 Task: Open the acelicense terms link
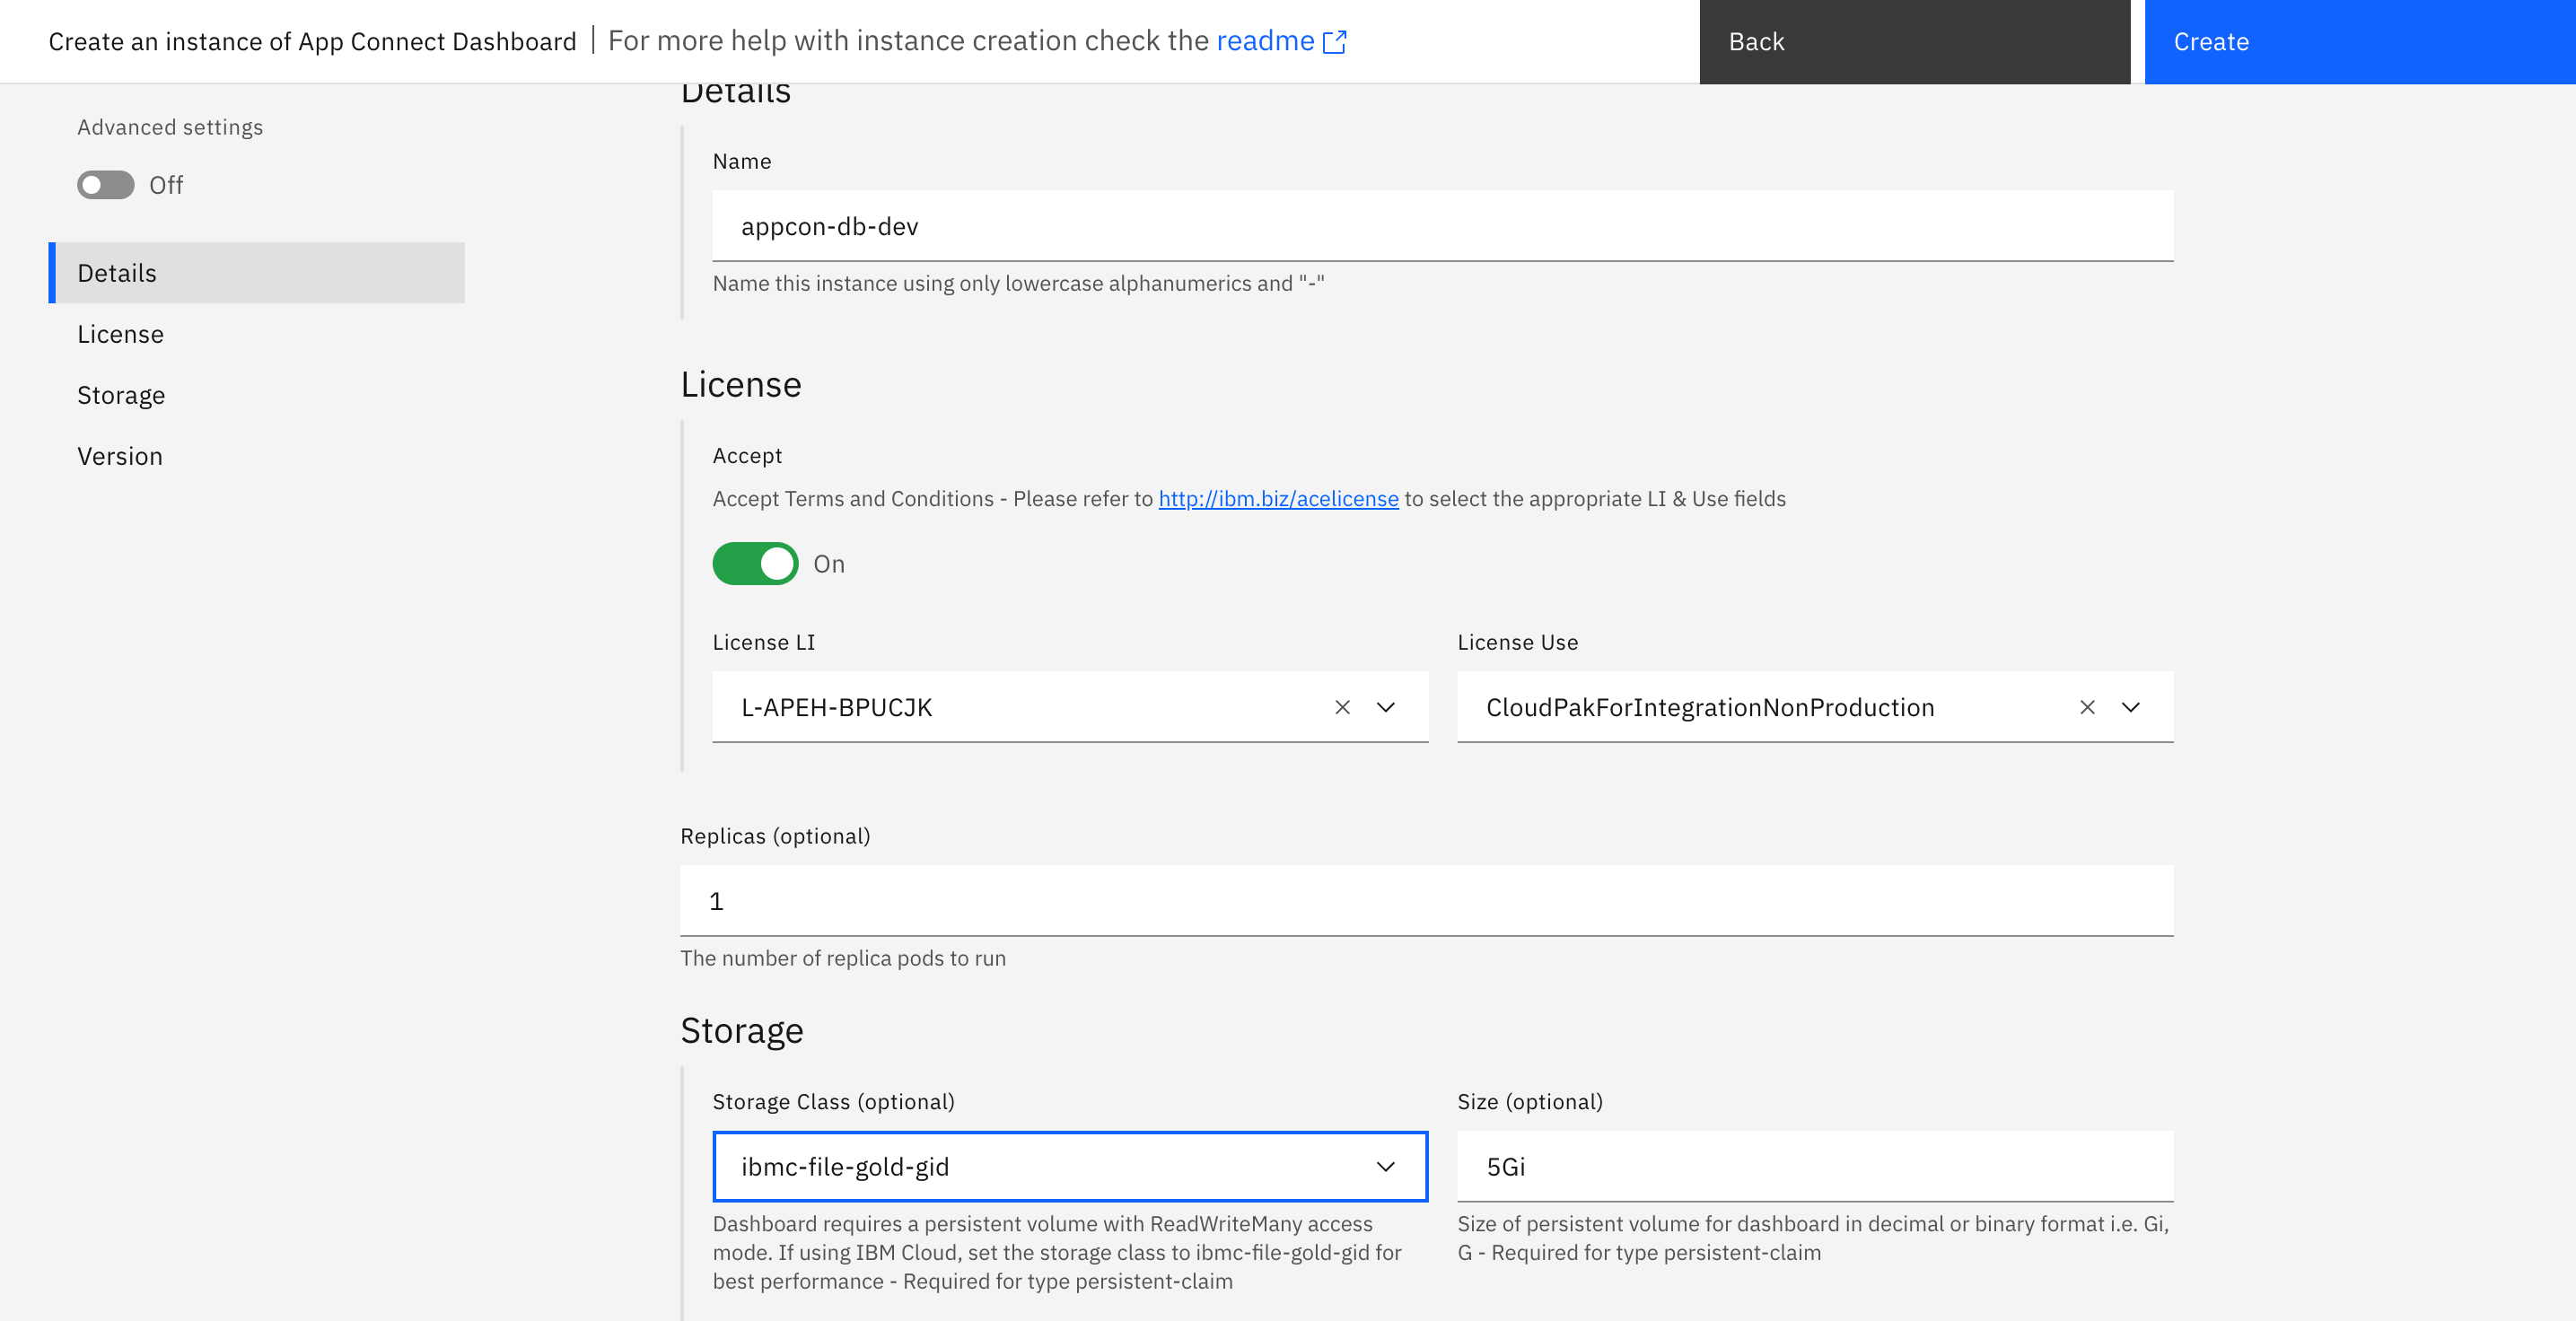point(1277,498)
